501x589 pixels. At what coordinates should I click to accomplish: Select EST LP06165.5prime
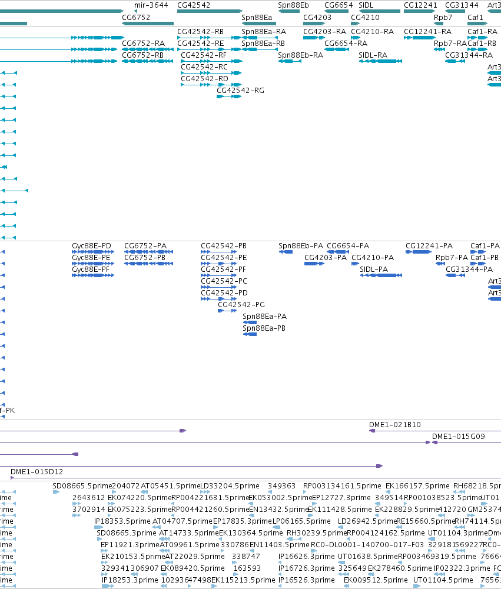(x=301, y=521)
